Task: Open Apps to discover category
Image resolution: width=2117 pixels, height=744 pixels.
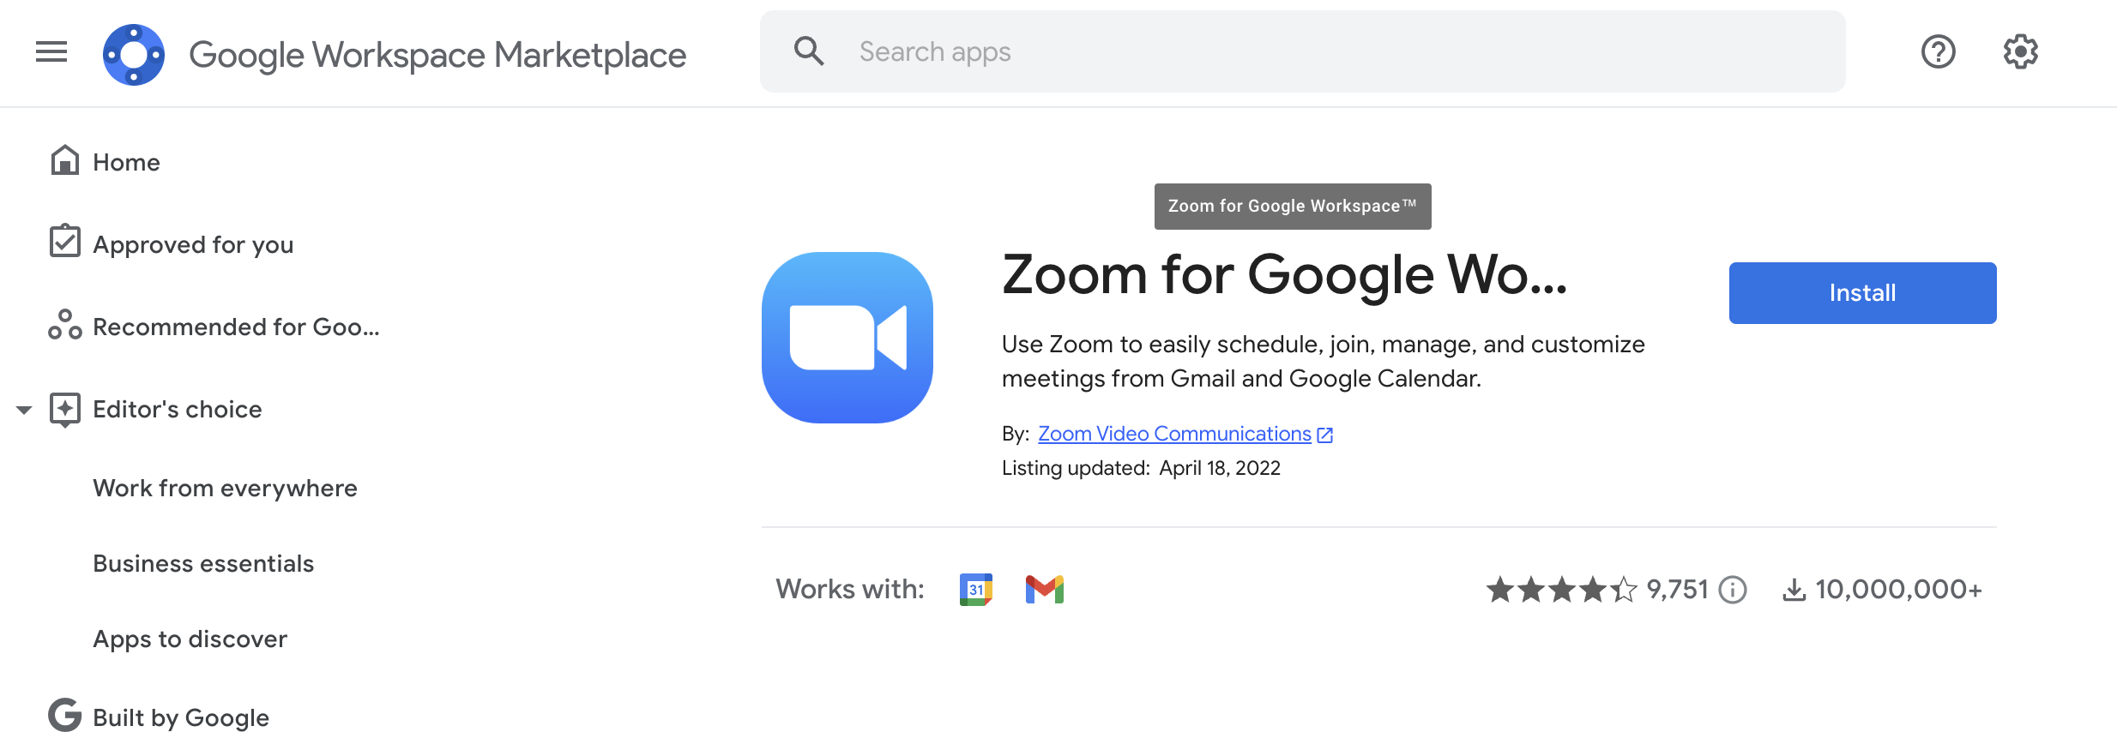Action: pyautogui.click(x=190, y=639)
